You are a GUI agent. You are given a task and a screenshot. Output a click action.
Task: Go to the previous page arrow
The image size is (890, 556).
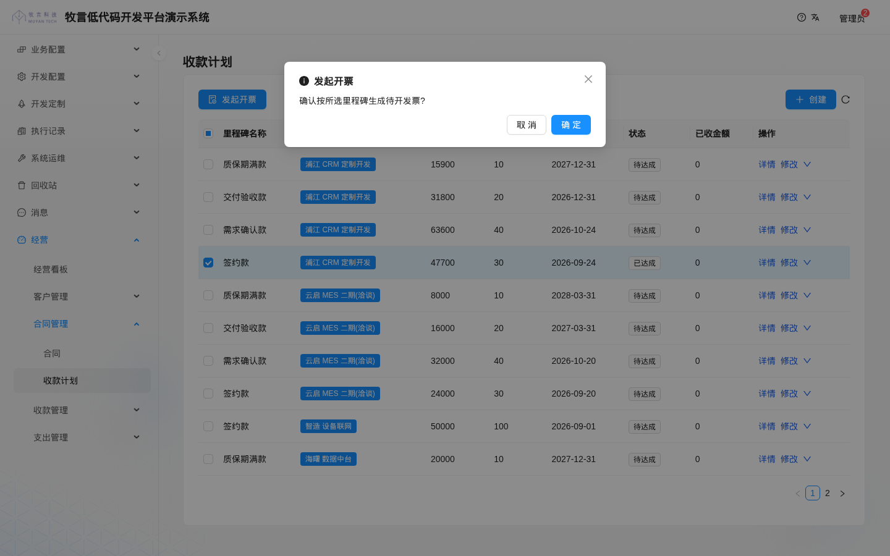[798, 494]
